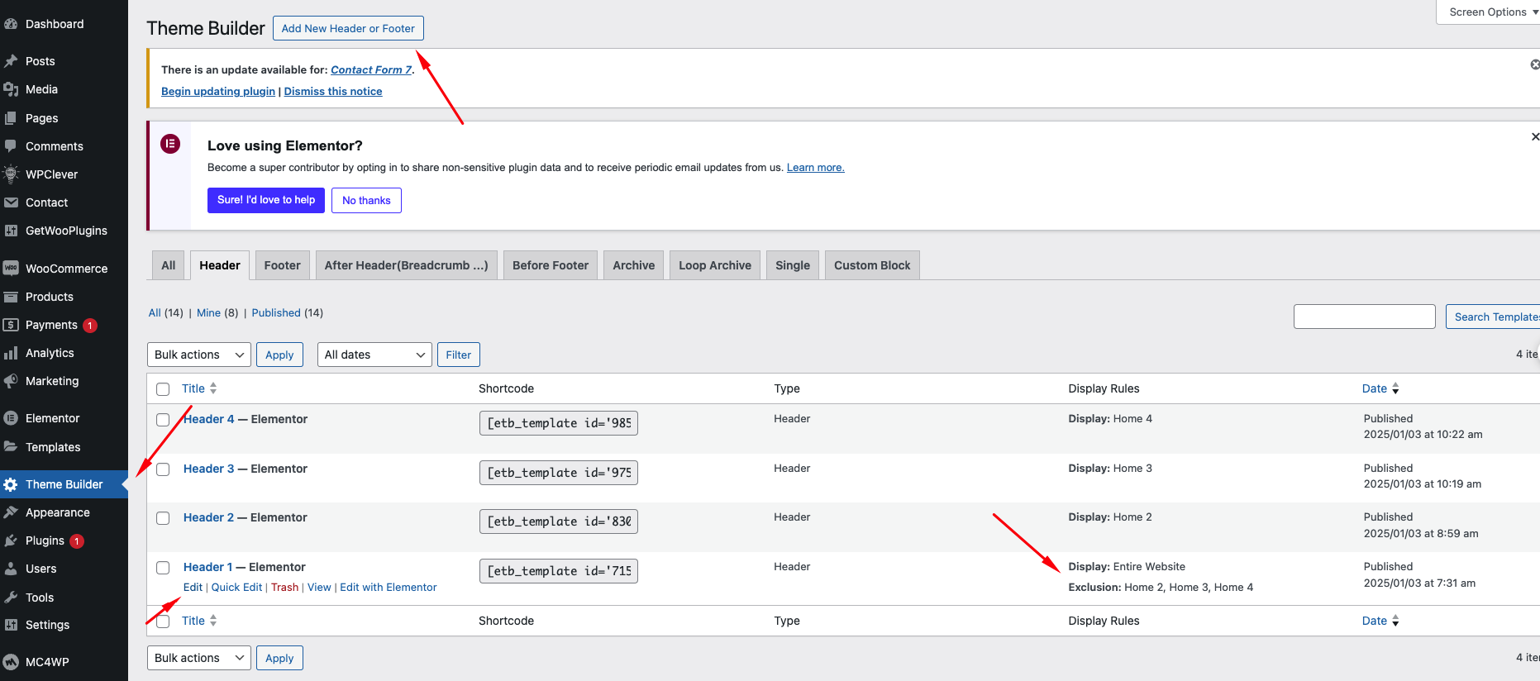
Task: Click the Plugins plug icon
Action: (11, 541)
